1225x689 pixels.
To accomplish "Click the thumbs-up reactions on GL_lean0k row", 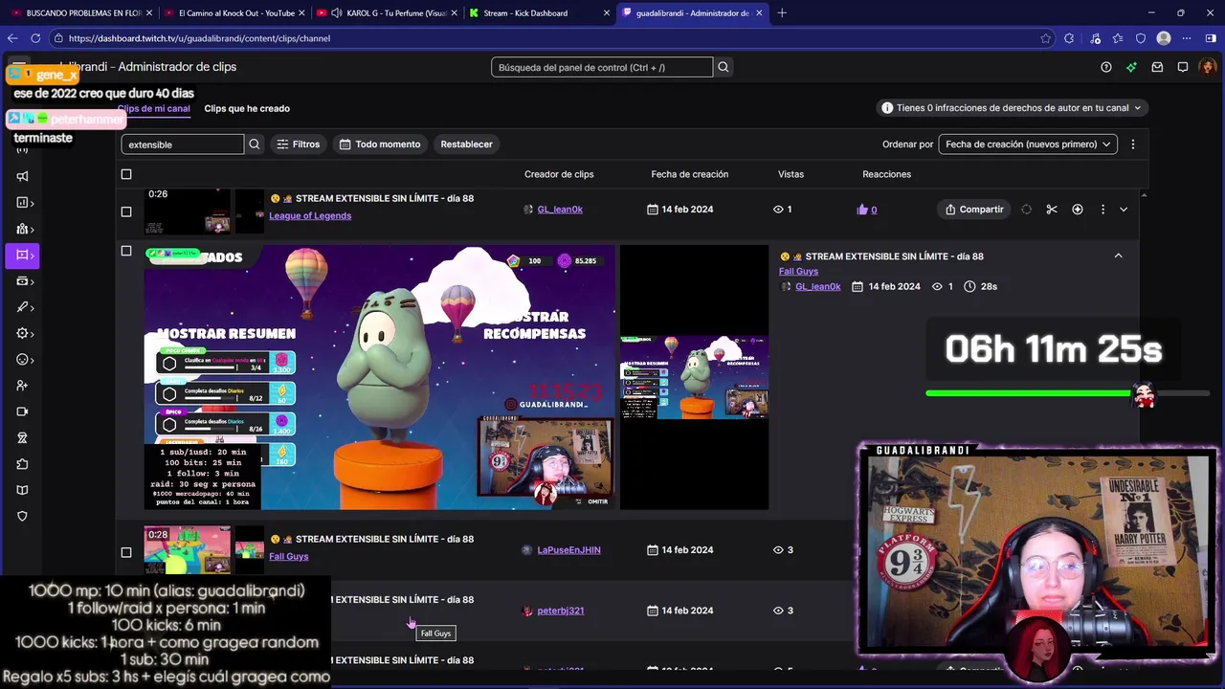I will point(867,210).
